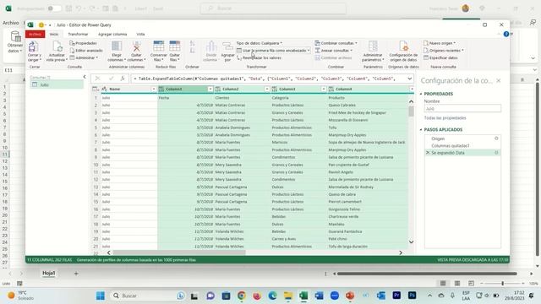Open the Column3 filter dropdown
Screen dimensions: 541x304
point(323,90)
